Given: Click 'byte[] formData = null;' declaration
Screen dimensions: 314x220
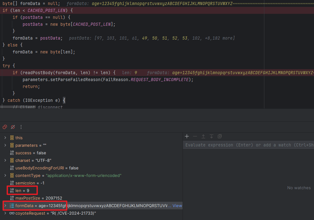Looking at the screenshot, I should tap(31, 3).
